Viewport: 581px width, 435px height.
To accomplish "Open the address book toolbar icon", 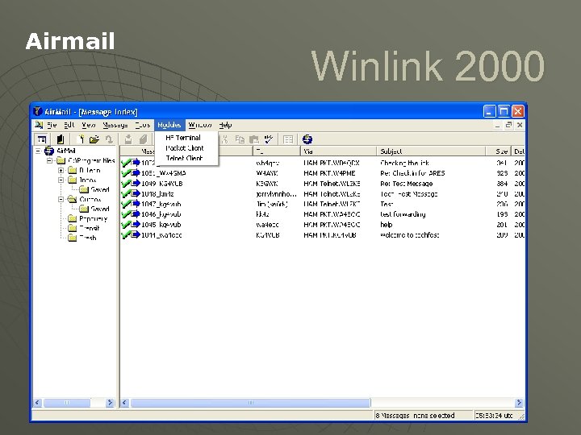I will pos(61,139).
